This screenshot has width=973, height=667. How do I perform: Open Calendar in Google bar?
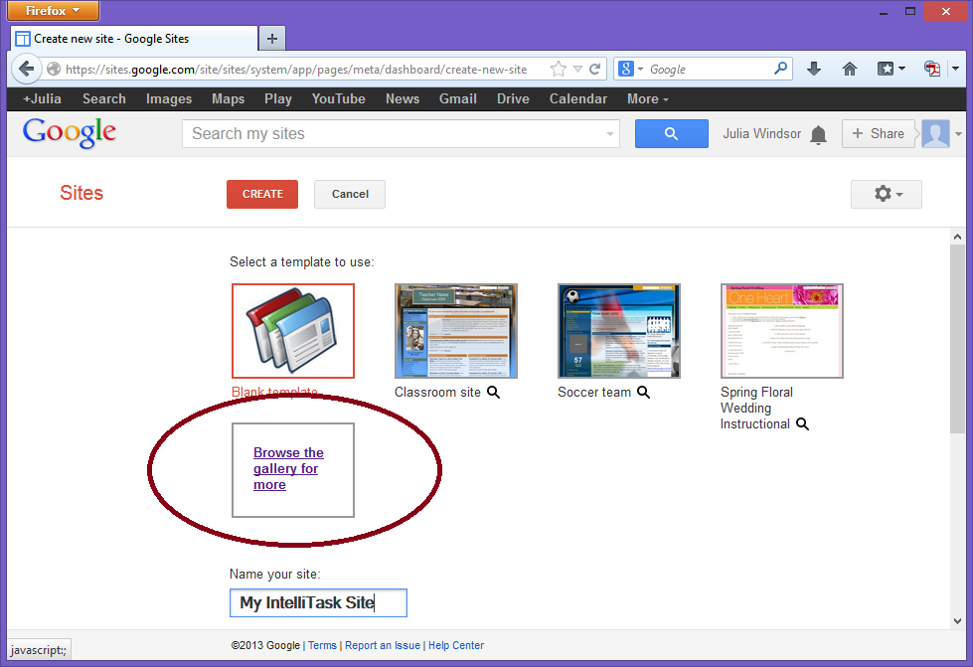pyautogui.click(x=577, y=98)
